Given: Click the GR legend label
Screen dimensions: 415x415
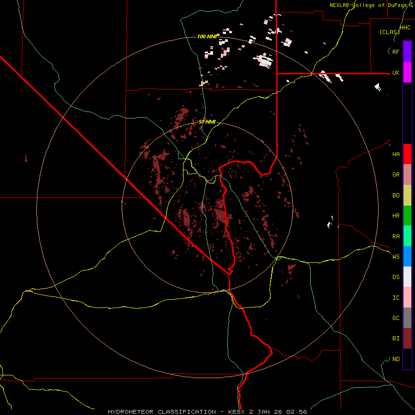Looking at the screenshot, I should (396, 175).
